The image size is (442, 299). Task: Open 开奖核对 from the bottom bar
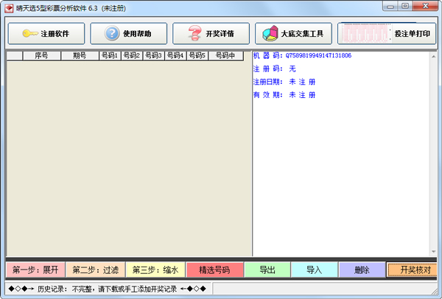pos(413,270)
